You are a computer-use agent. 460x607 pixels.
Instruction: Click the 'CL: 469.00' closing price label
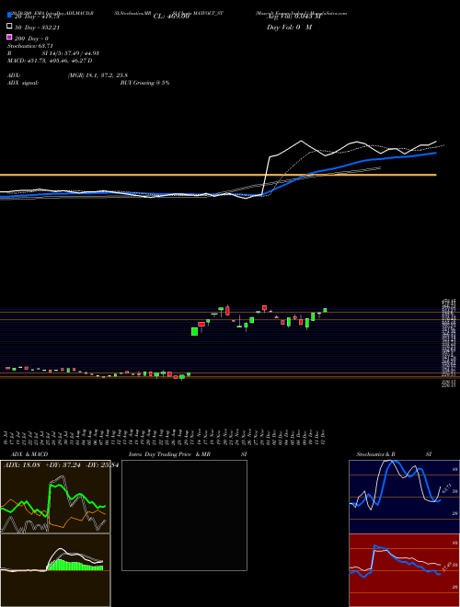[x=171, y=17]
